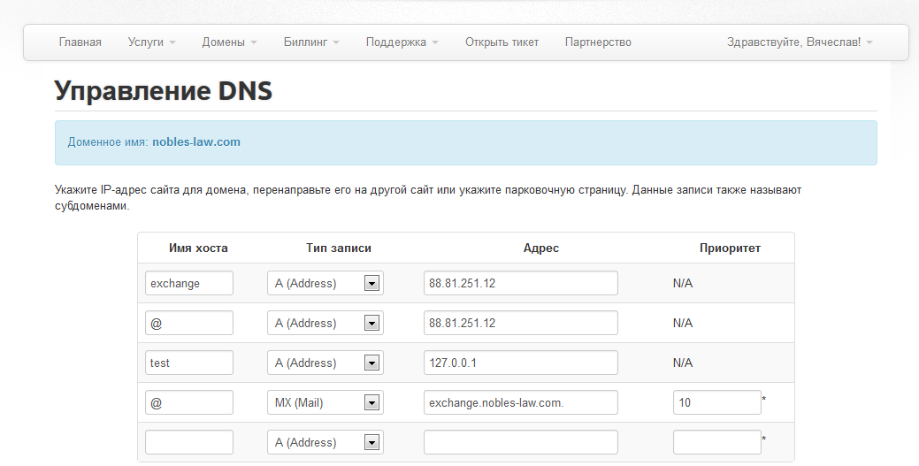919x466 pixels.
Task: Open the Поддержка menu
Action: 402,42
